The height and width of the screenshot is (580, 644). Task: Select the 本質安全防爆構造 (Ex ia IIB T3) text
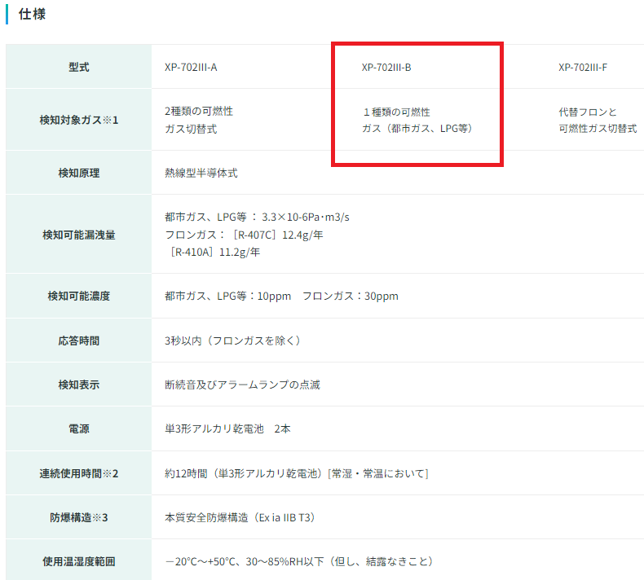click(x=240, y=517)
